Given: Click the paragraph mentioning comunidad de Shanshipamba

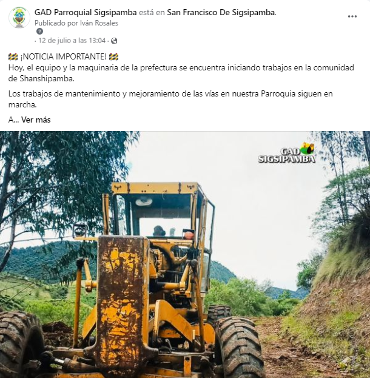Looking at the screenshot, I should [x=181, y=73].
